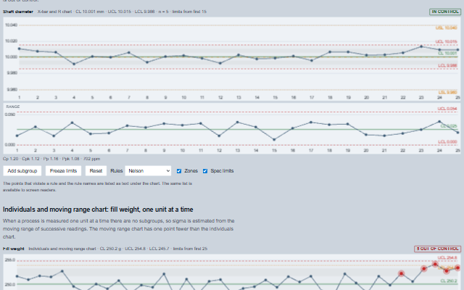This screenshot has width=464, height=290.
Task: Click the CL 250.2 label on fill weight chart
Action: click(449, 281)
